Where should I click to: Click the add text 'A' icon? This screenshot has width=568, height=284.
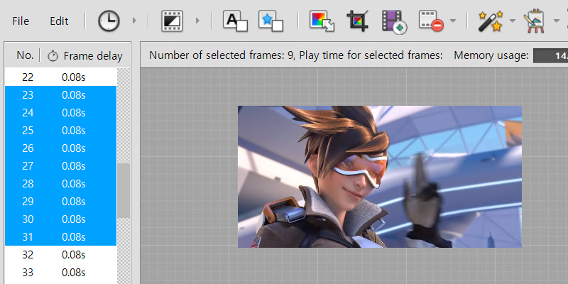(235, 21)
